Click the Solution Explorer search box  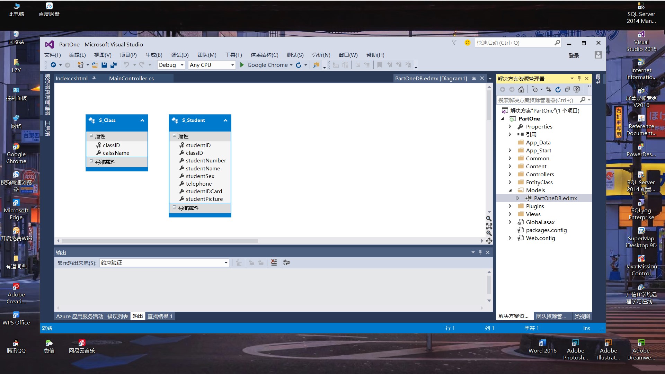(x=537, y=100)
